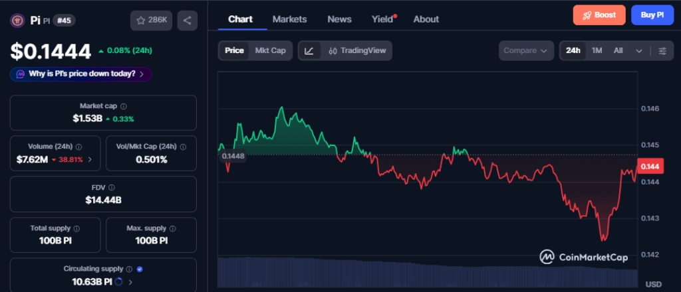This screenshot has height=292, width=681.
Task: Select the All time range
Action: tap(618, 50)
